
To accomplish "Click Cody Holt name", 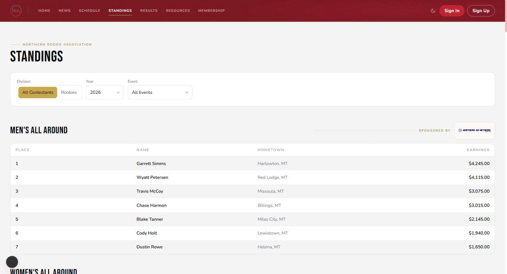I will [147, 233].
